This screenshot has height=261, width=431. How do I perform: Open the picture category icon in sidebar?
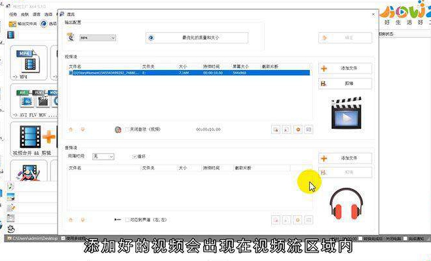point(10,197)
